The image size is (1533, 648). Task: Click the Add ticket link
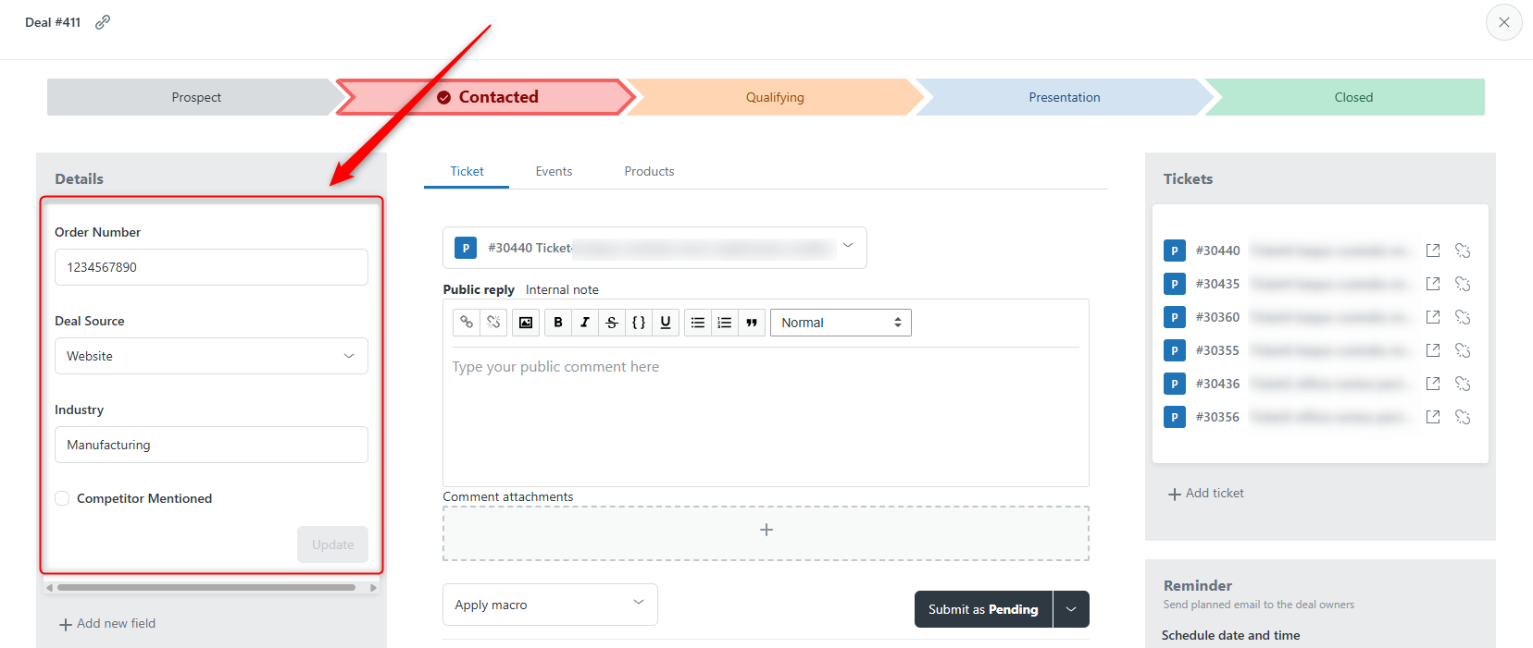pos(1206,494)
